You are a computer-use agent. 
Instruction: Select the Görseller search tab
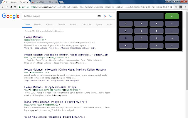(x=61, y=24)
